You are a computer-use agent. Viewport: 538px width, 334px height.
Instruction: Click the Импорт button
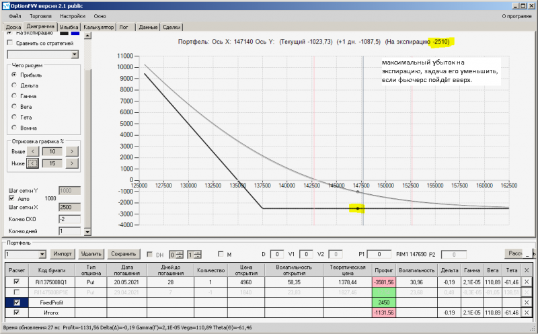63,254
